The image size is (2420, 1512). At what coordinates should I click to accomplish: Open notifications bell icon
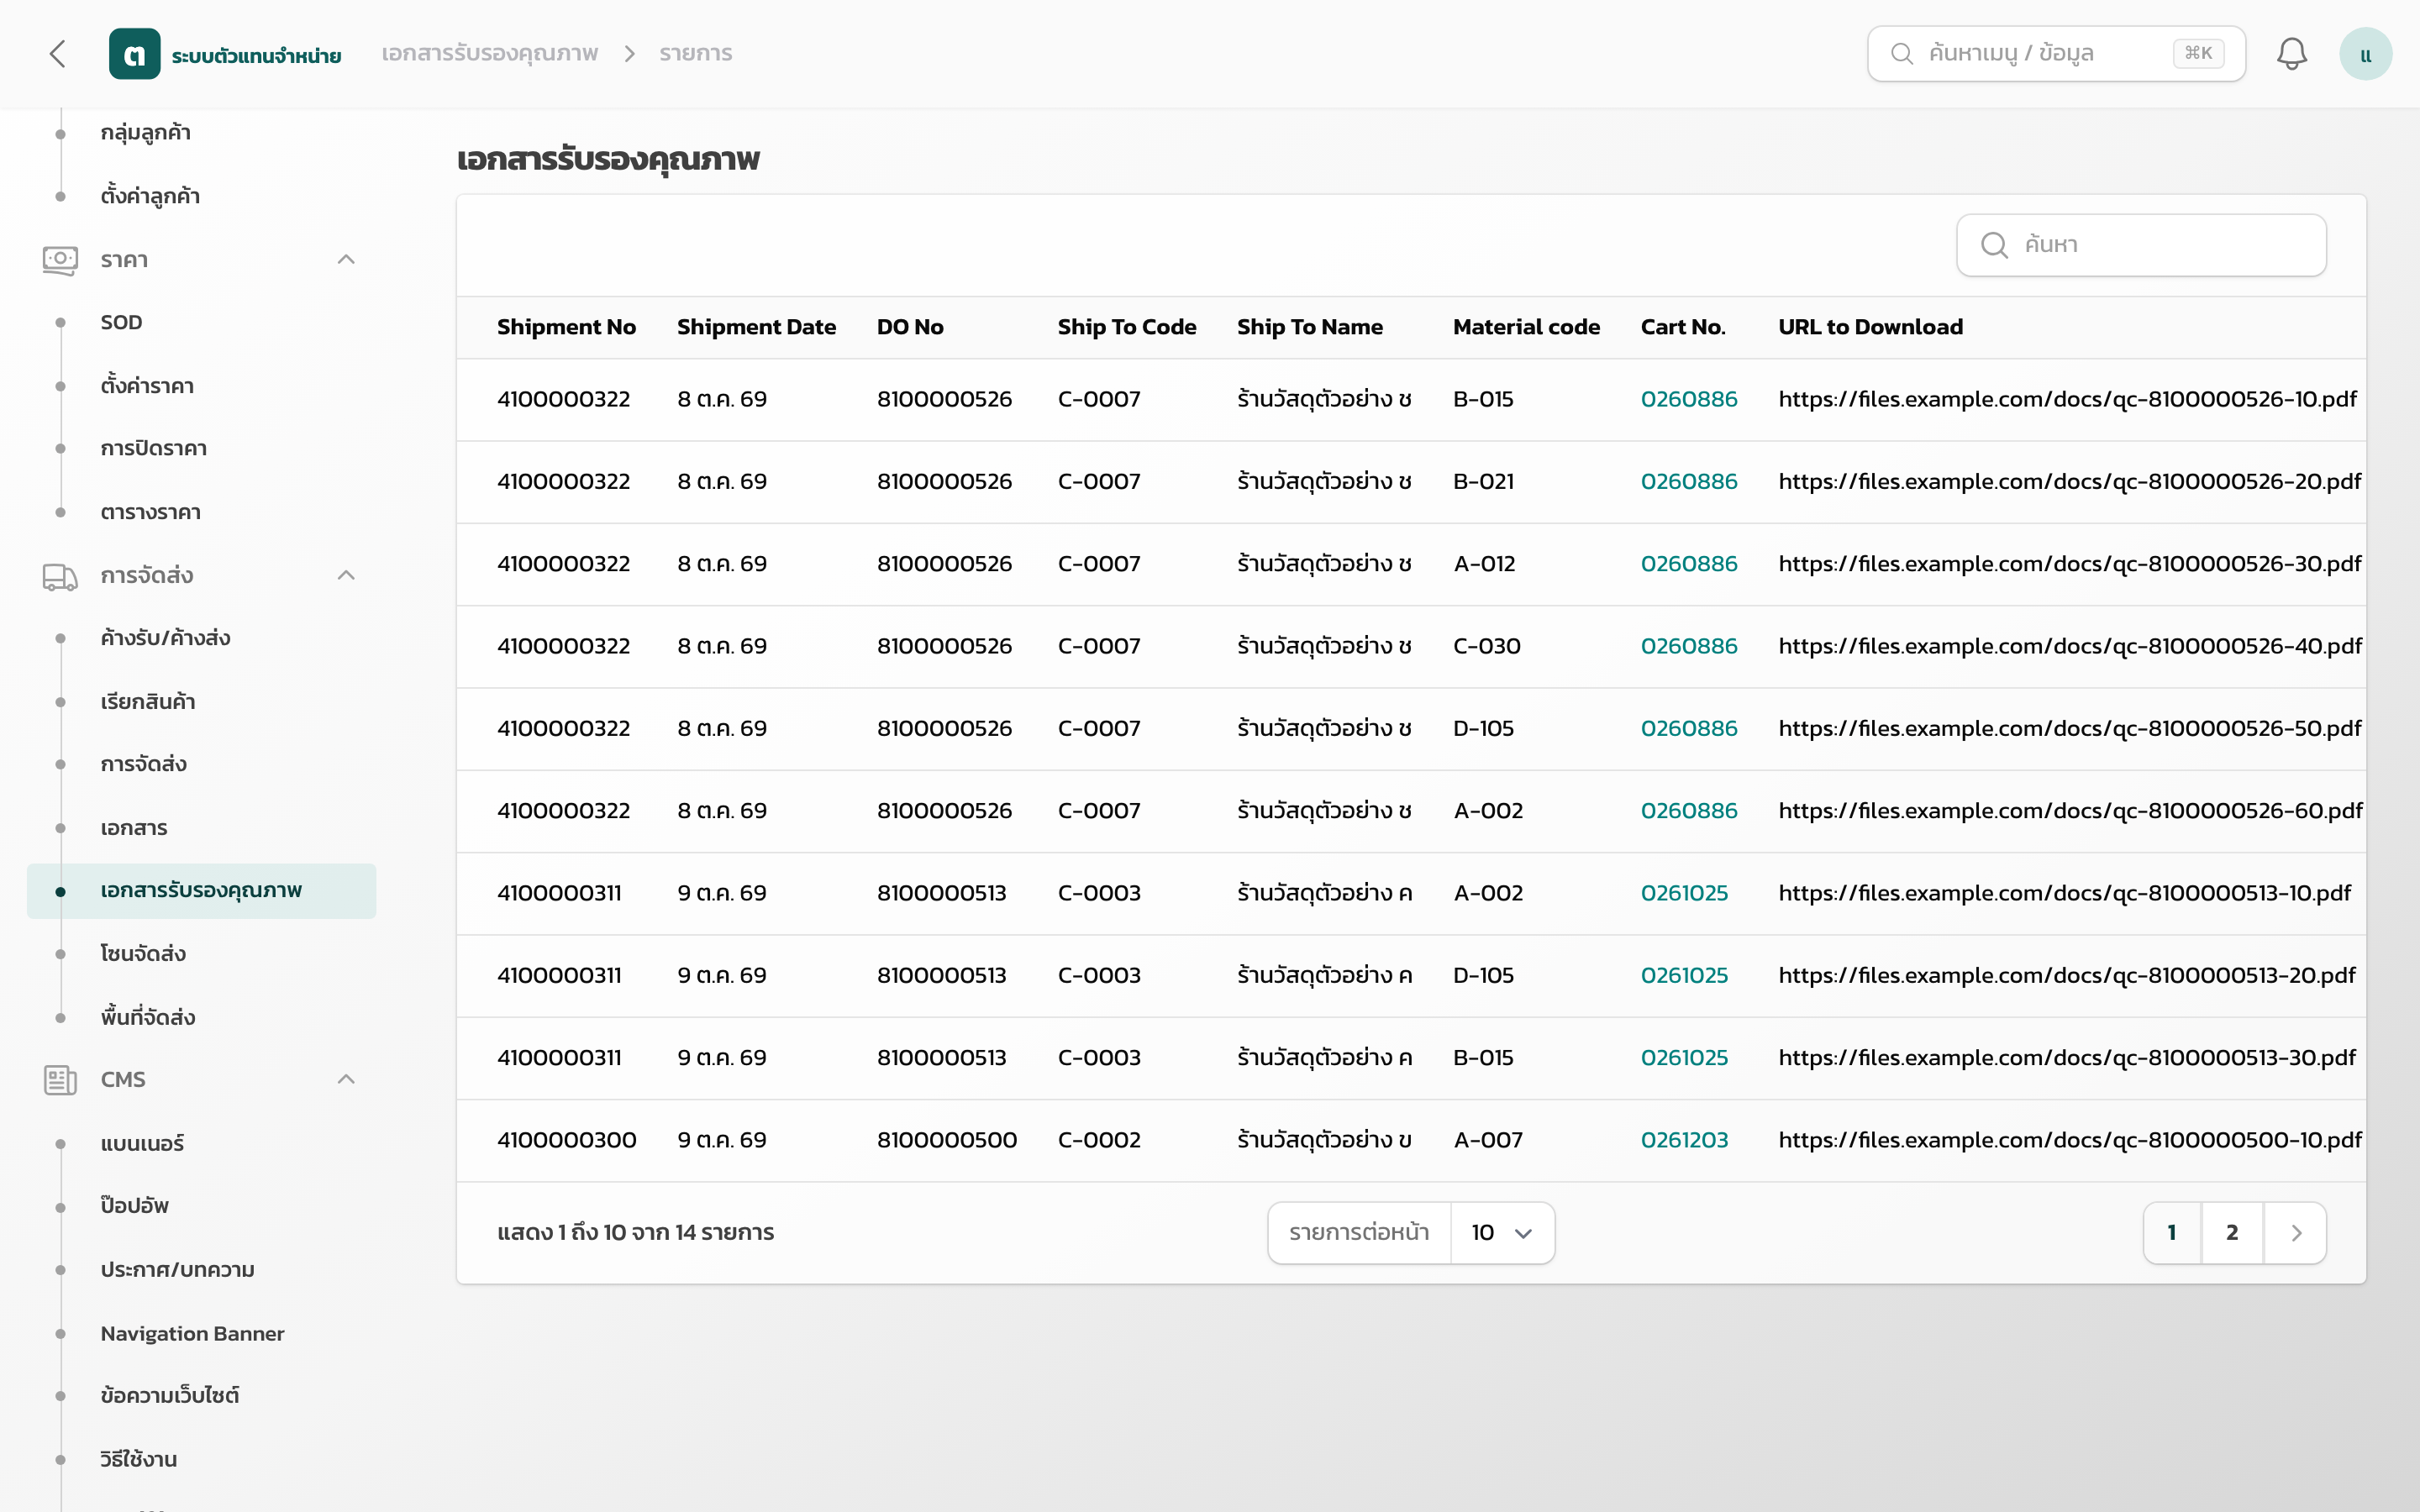pyautogui.click(x=2292, y=54)
